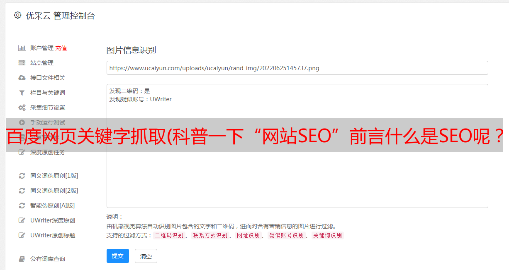The image size is (509, 270).
Task: Open 采集细节设置 menu item
Action: pos(48,108)
